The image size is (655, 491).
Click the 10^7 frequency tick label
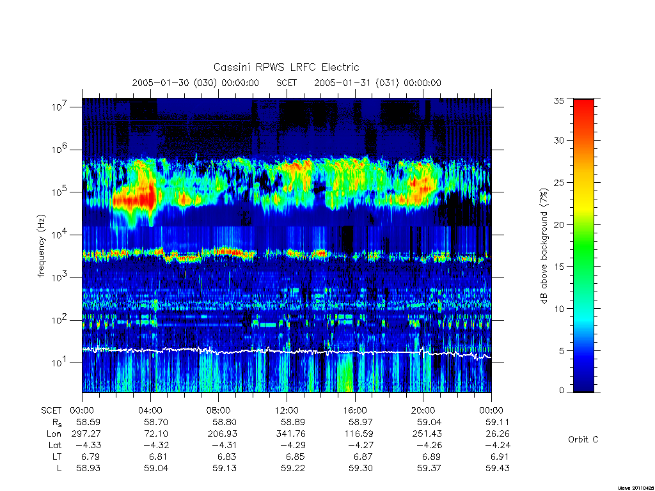tap(59, 107)
